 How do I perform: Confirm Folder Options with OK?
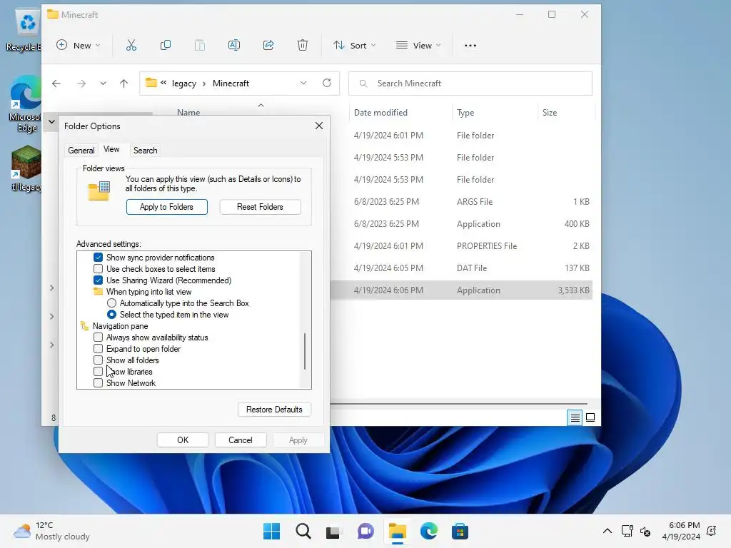pos(183,440)
